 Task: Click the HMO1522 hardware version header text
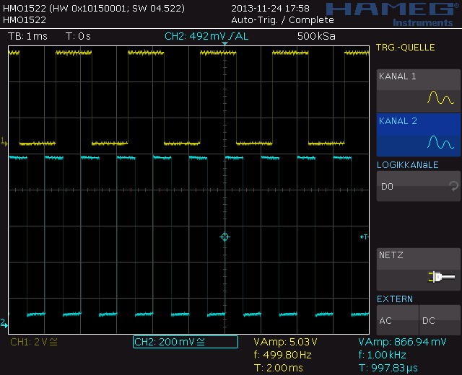[94, 9]
